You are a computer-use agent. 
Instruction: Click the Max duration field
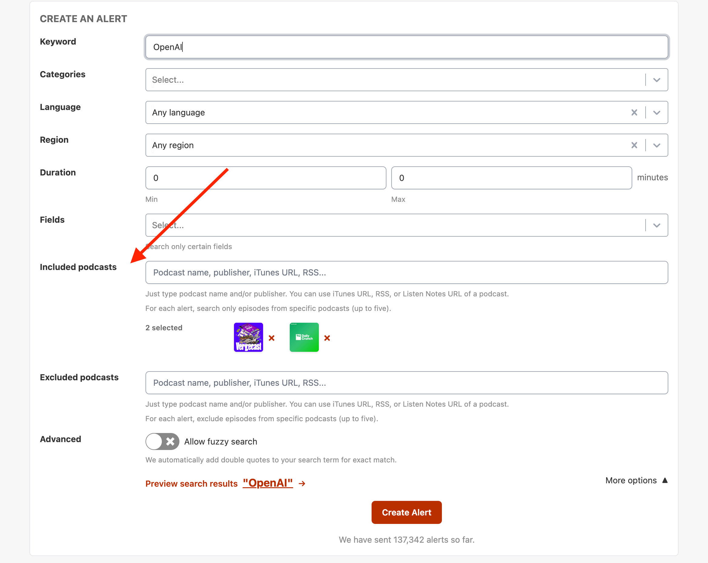coord(511,178)
